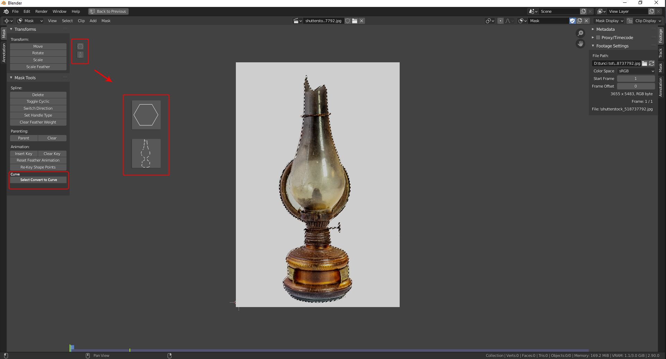Screen dimensions: 666x359
Task: Collapse the Footage Settings panel
Action: [x=593, y=46]
